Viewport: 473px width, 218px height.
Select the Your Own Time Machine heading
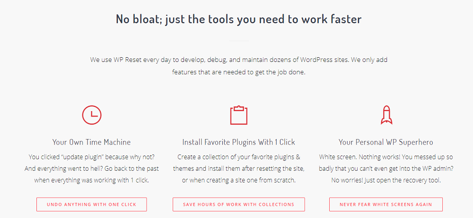pyautogui.click(x=92, y=142)
